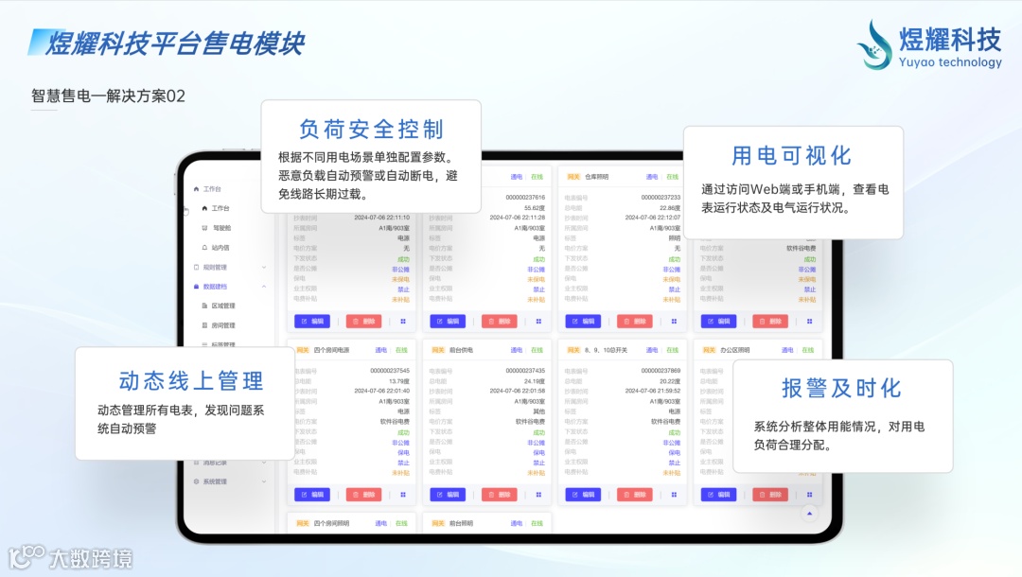Open the 房间管理 sidebar page
Viewport: 1022px width, 577px height.
223,325
